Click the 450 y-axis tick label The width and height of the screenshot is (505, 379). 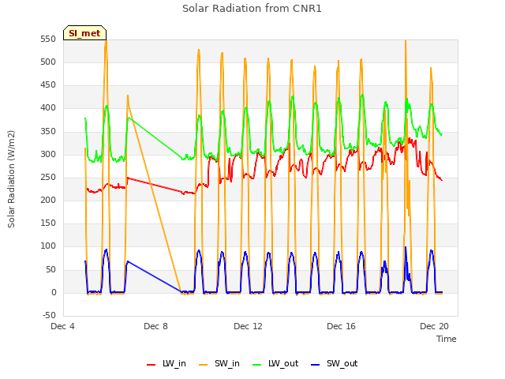(x=48, y=85)
